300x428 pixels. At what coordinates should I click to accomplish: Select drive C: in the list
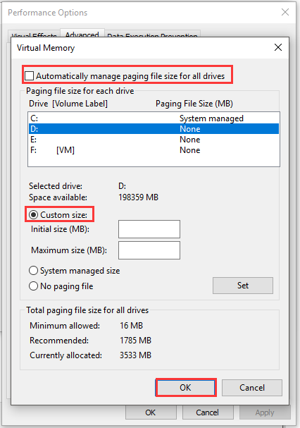pyautogui.click(x=154, y=118)
